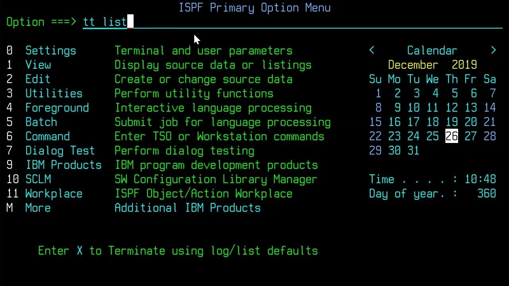Viewport: 509px width, 286px height.
Task: Open the View option
Action: click(x=38, y=65)
